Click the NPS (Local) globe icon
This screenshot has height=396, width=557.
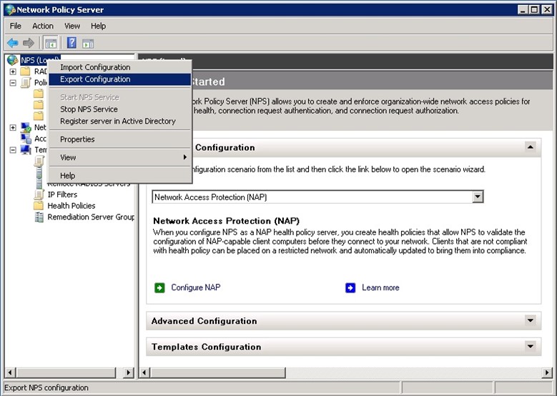(12, 60)
